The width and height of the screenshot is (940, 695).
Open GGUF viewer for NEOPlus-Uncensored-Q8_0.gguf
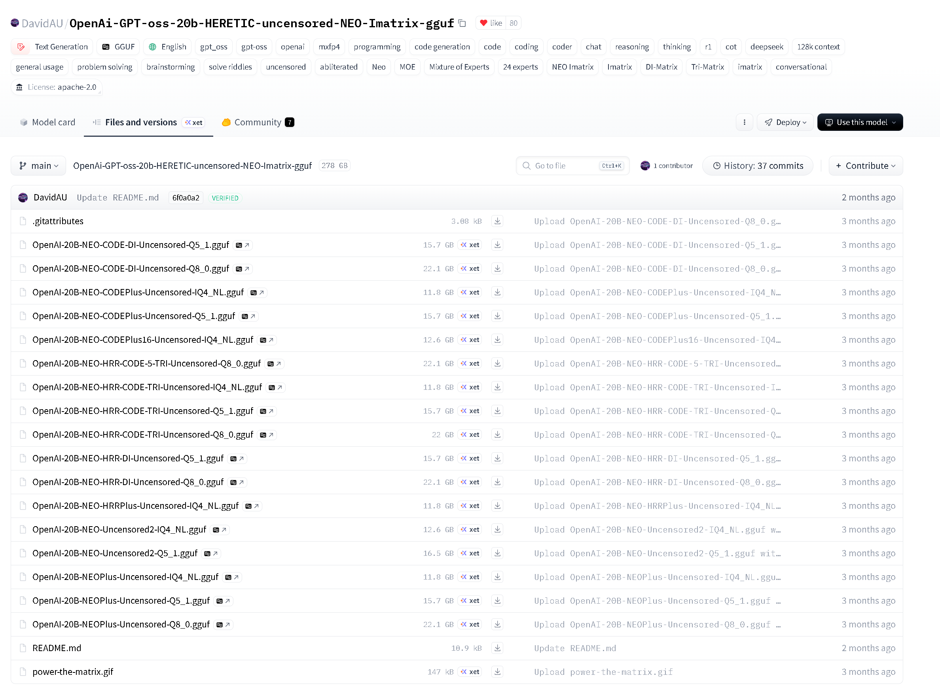(x=223, y=625)
